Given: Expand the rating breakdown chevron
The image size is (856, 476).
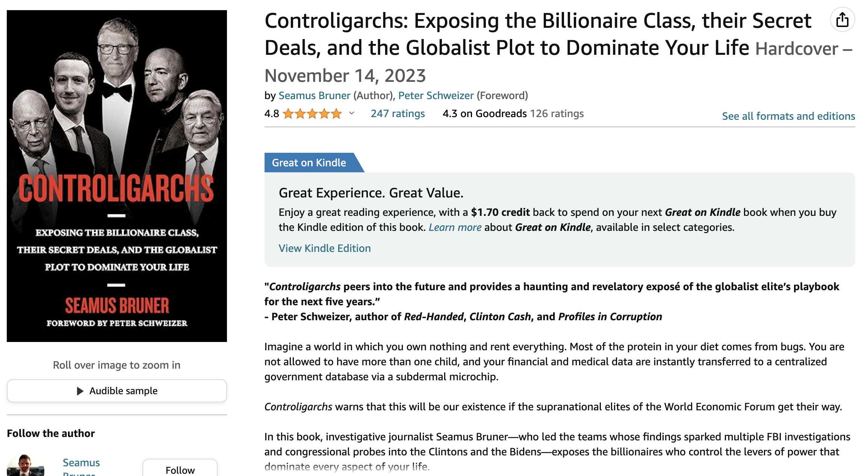Looking at the screenshot, I should [x=352, y=113].
